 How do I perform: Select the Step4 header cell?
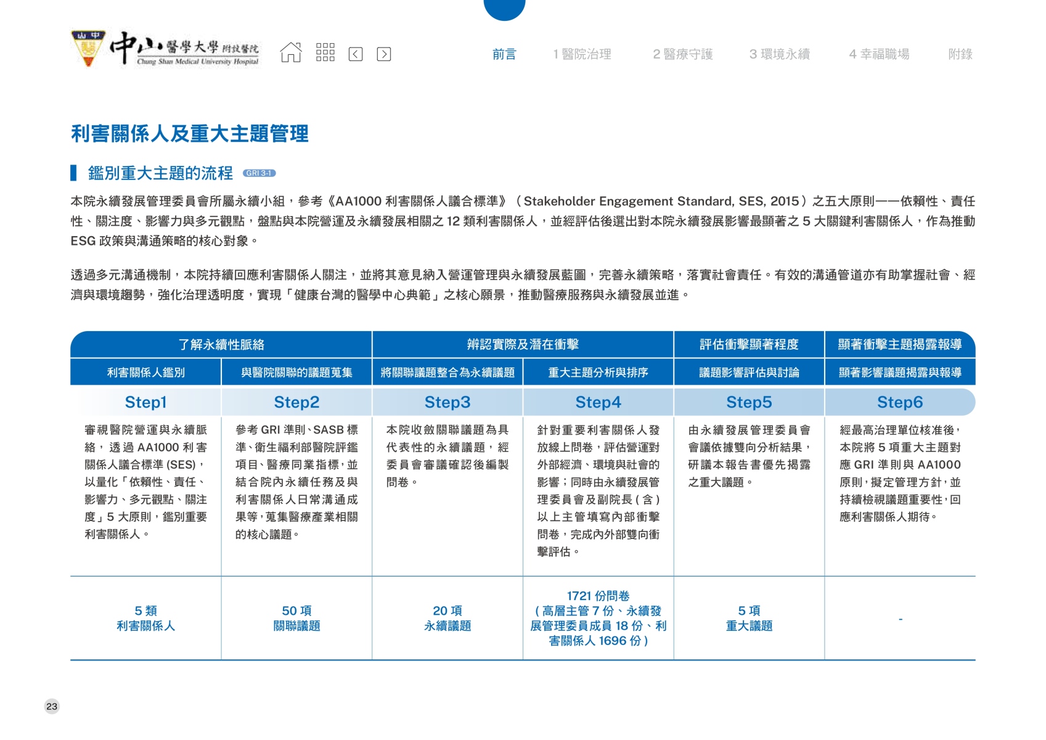598,402
